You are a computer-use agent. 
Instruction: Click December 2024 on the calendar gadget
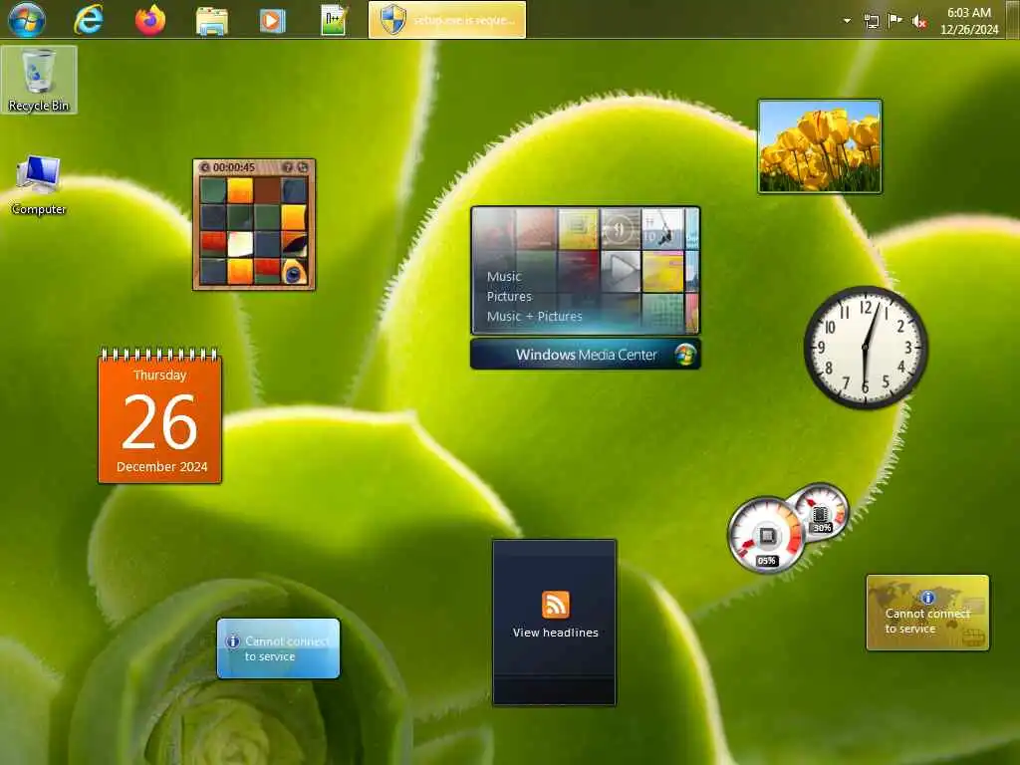click(162, 466)
